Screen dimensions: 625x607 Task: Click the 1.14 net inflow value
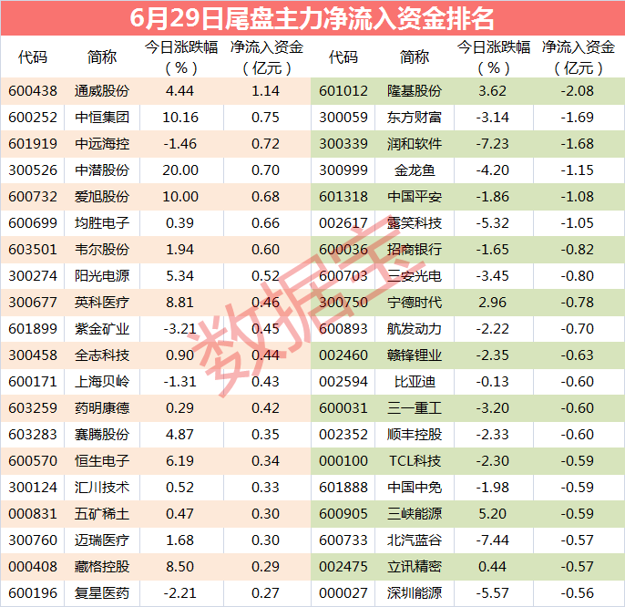pos(265,91)
